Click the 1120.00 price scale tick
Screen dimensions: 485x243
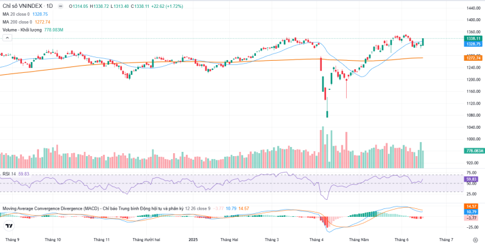coord(473,103)
